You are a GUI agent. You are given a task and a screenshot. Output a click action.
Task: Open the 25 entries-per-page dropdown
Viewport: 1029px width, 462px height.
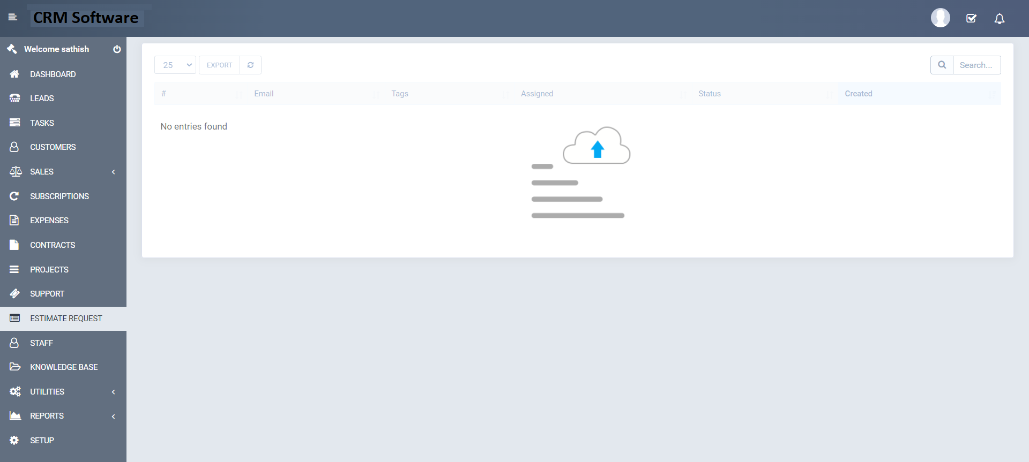(175, 65)
